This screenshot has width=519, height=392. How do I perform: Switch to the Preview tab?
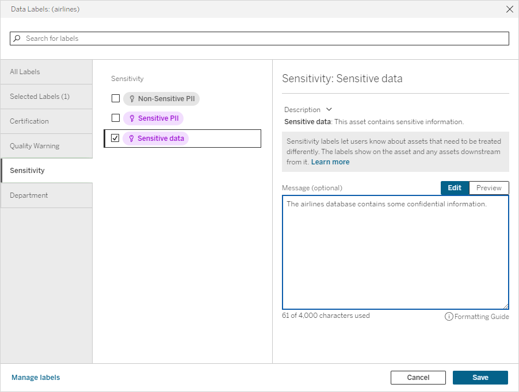(x=489, y=187)
